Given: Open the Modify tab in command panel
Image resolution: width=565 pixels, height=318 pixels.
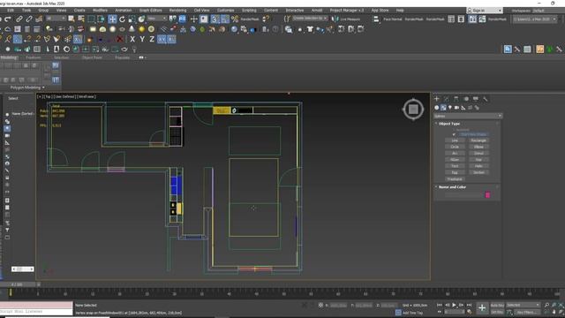Looking at the screenshot, I should (x=447, y=98).
